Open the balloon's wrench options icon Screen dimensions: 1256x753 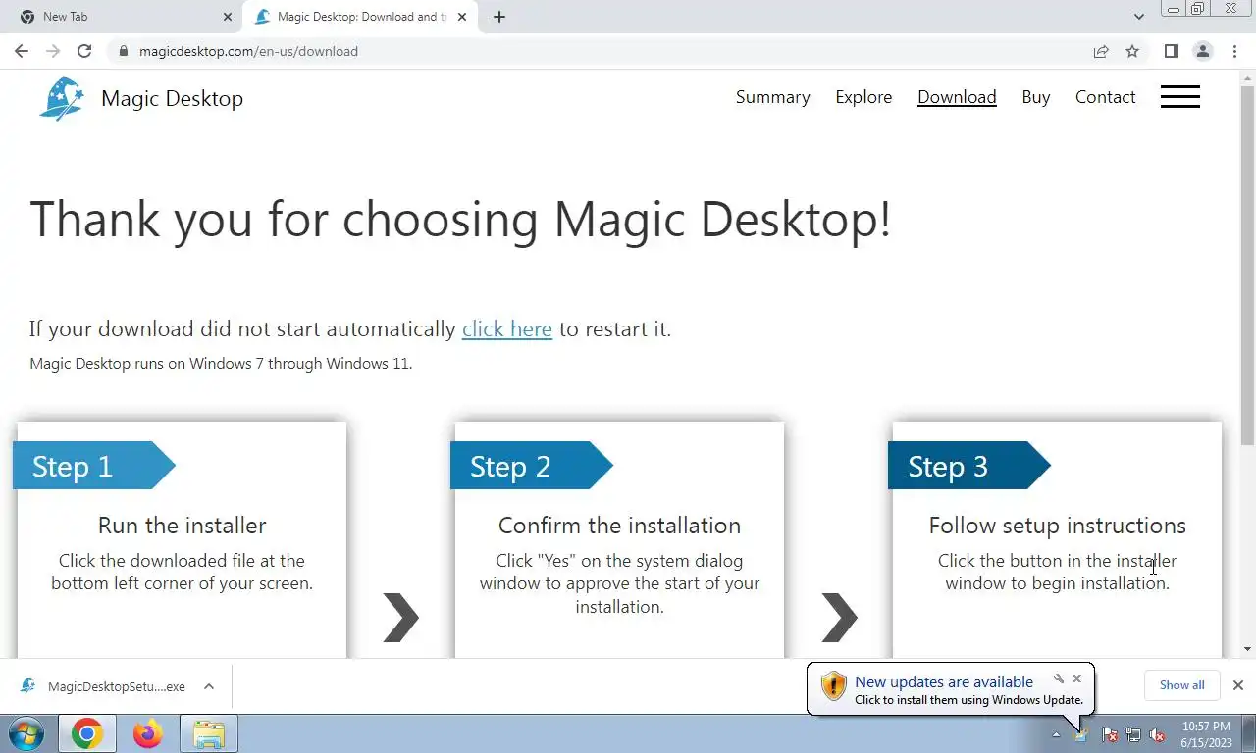(1059, 678)
